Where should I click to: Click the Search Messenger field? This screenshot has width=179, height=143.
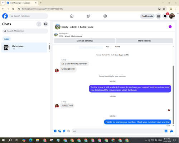click(25, 31)
